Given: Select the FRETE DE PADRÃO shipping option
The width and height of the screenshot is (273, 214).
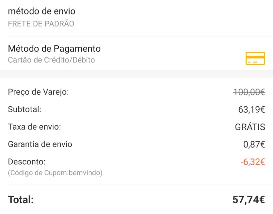Looking at the screenshot, I should click(x=41, y=24).
